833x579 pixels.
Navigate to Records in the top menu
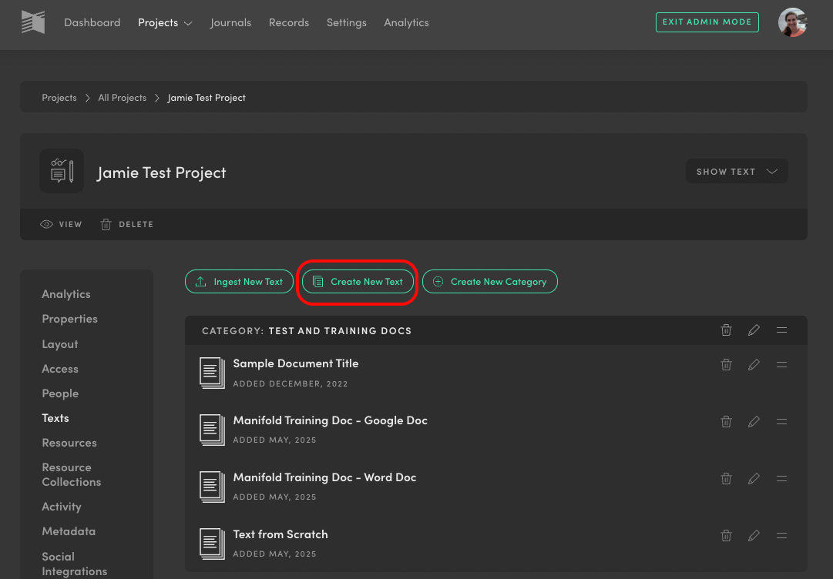click(x=289, y=22)
